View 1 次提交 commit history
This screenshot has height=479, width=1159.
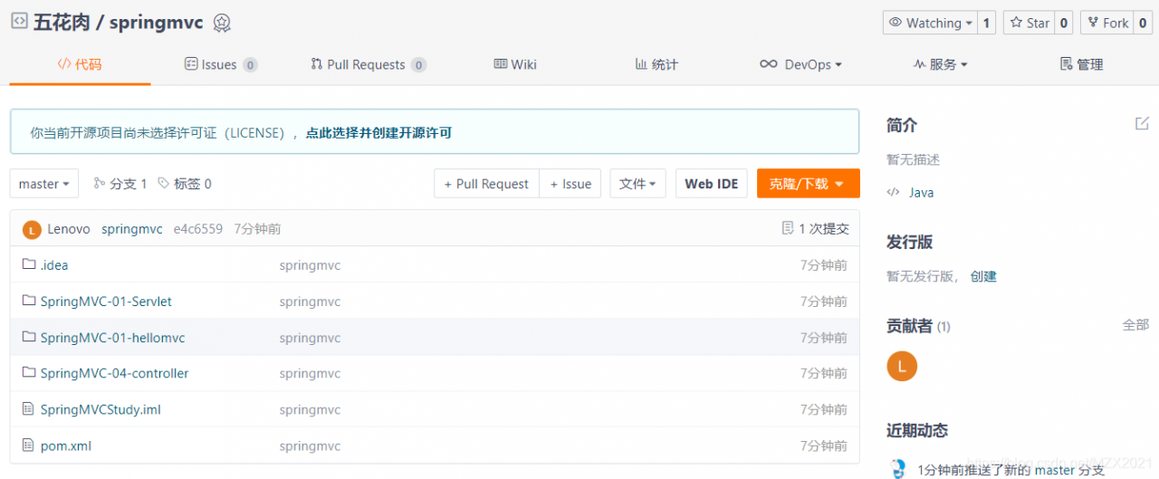click(816, 229)
